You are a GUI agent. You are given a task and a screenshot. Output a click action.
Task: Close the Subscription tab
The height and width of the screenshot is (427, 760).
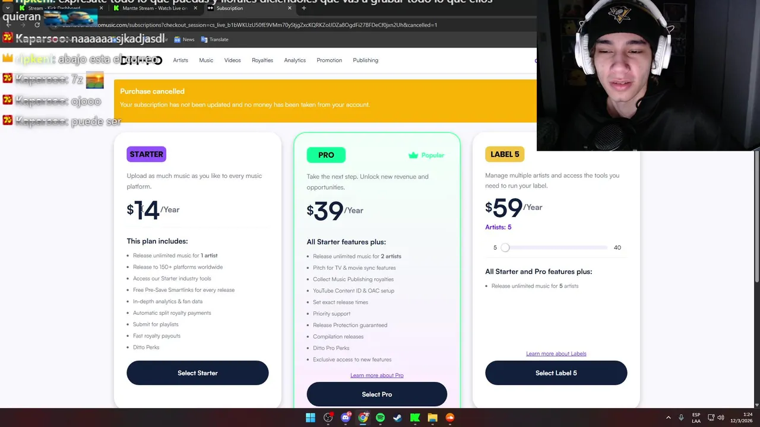(290, 8)
